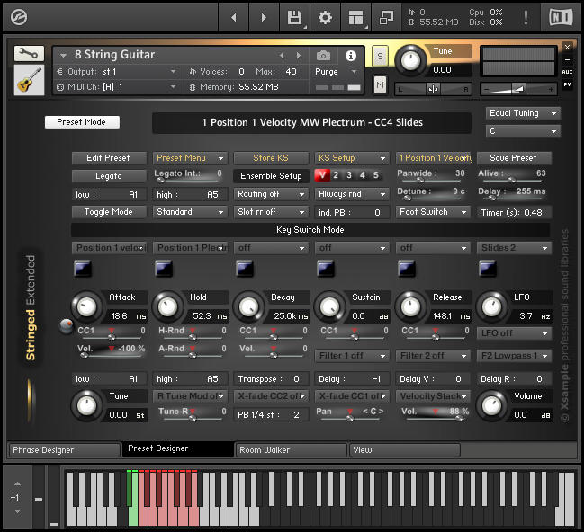The image size is (584, 532).
Task: Open the Always rnd dropdown
Action: [352, 194]
